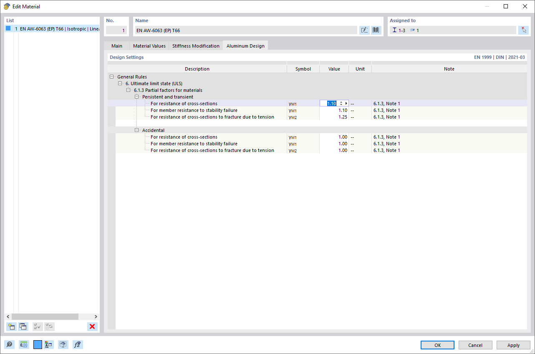Open annotation settings icon in status bar

[48, 344]
